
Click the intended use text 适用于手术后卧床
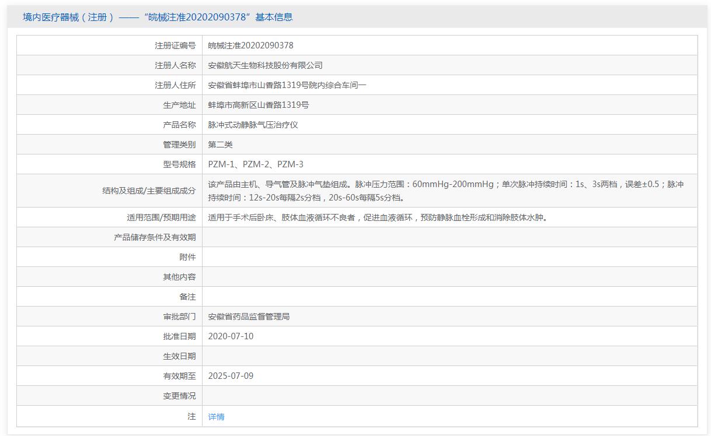point(377,217)
